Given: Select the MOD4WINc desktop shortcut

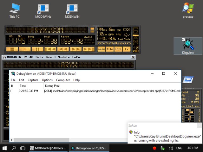Looking at the screenshot, I should point(43,11).
